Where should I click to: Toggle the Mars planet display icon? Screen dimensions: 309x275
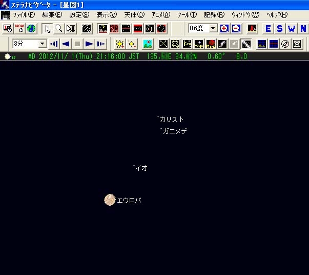[x=211, y=44]
